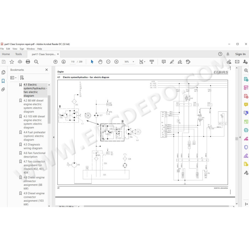Send file by email icon
The width and height of the screenshot is (249, 249).
[x=237, y=62]
